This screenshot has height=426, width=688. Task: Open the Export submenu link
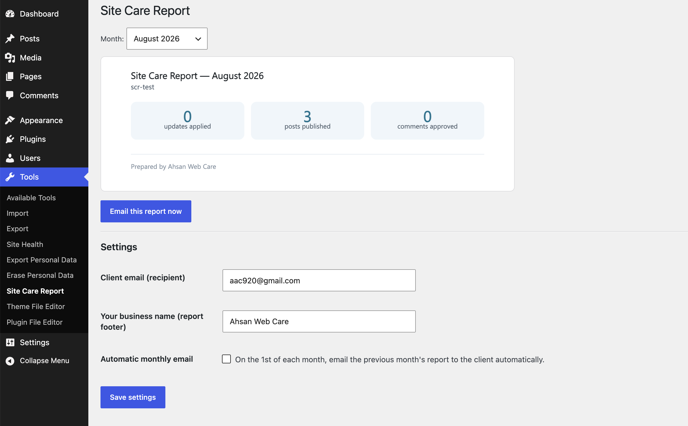coord(17,229)
